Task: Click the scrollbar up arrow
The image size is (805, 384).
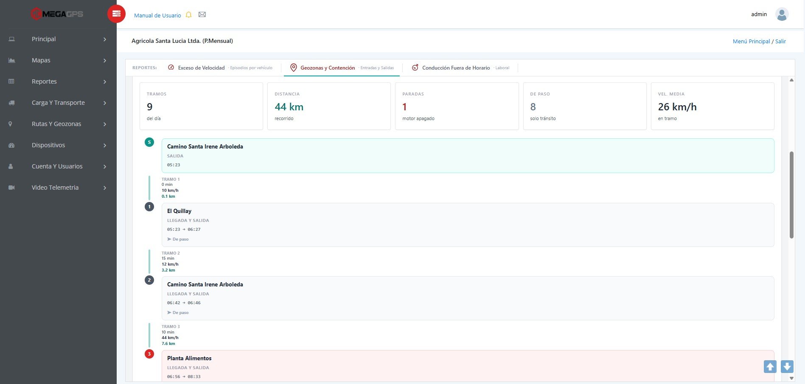Action: (x=791, y=80)
